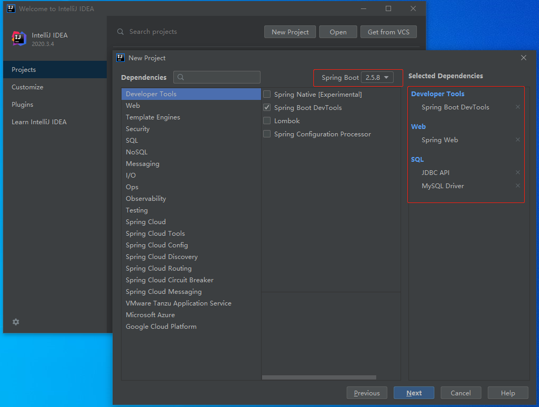539x407 pixels.
Task: Click the settings gear in the Welcome window
Action: click(x=16, y=322)
